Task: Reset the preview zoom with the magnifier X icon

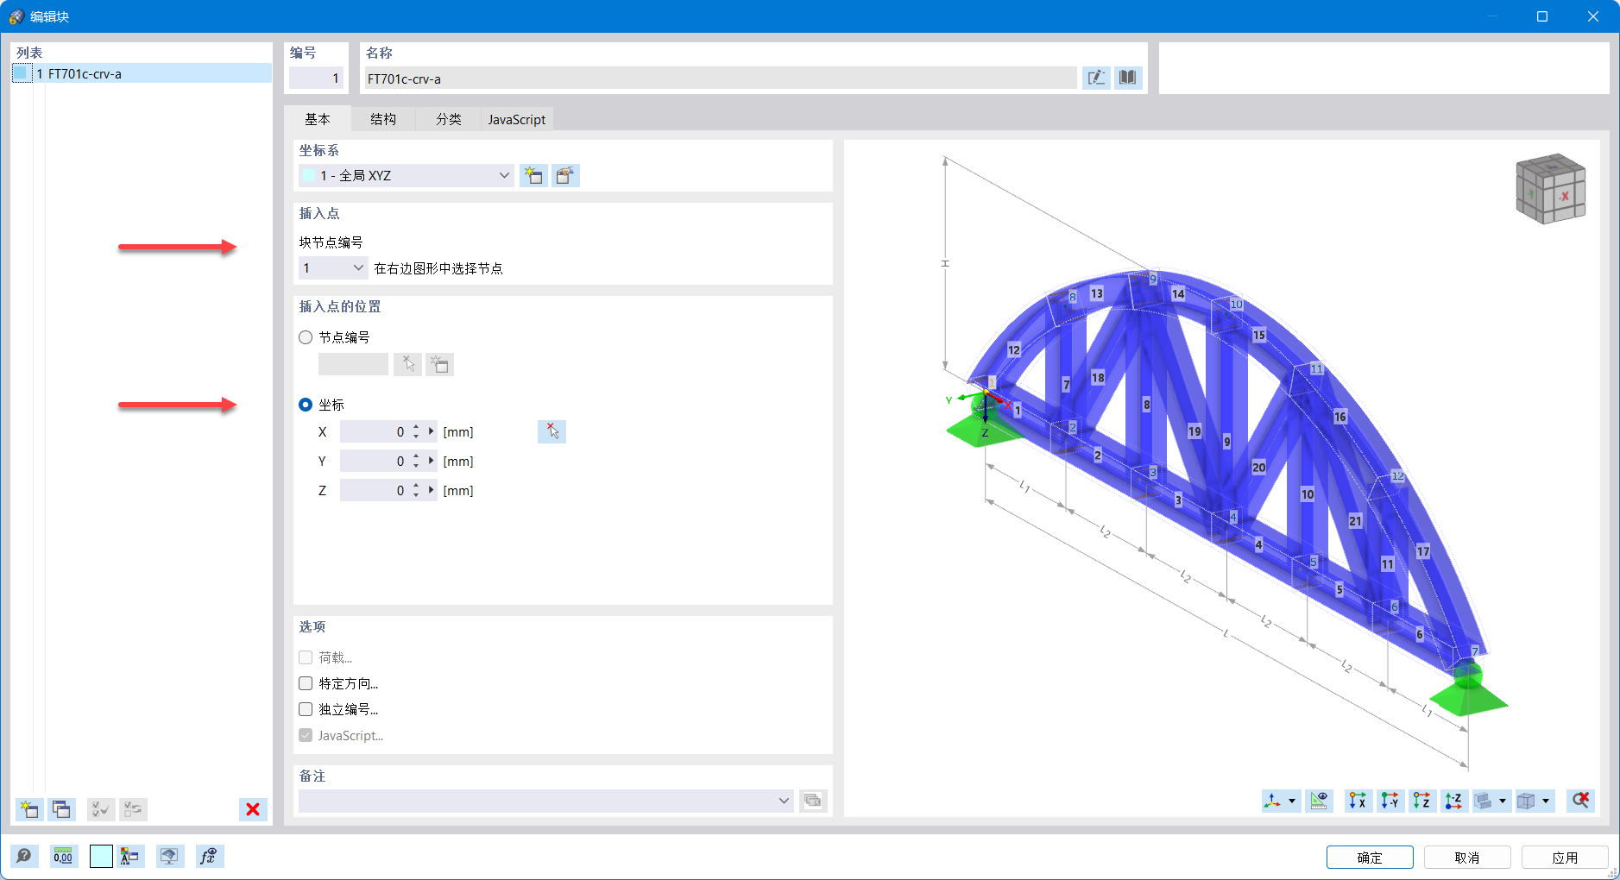Action: tap(1580, 801)
